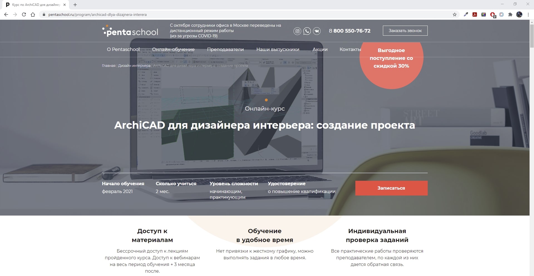
Task: Click the 'Обучение в удобное время' heading
Action: pyautogui.click(x=265, y=235)
